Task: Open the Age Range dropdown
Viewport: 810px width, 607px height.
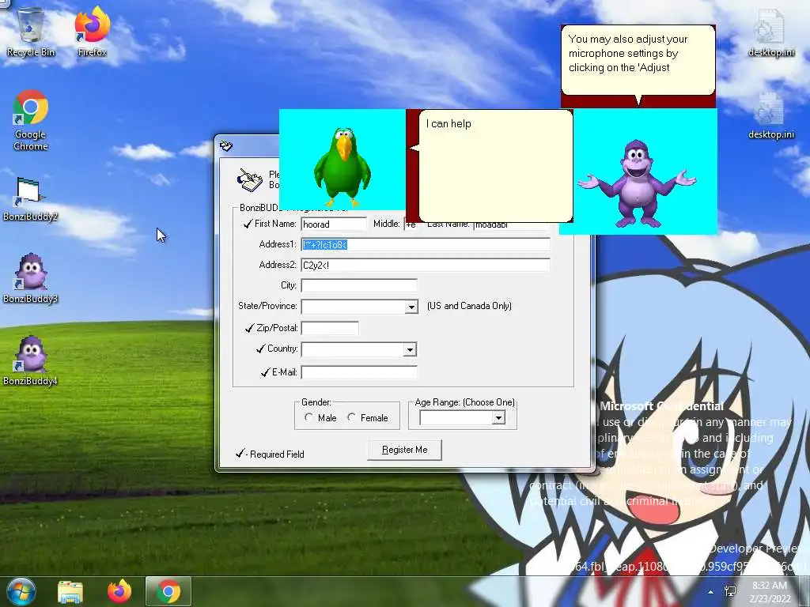Action: click(x=498, y=417)
